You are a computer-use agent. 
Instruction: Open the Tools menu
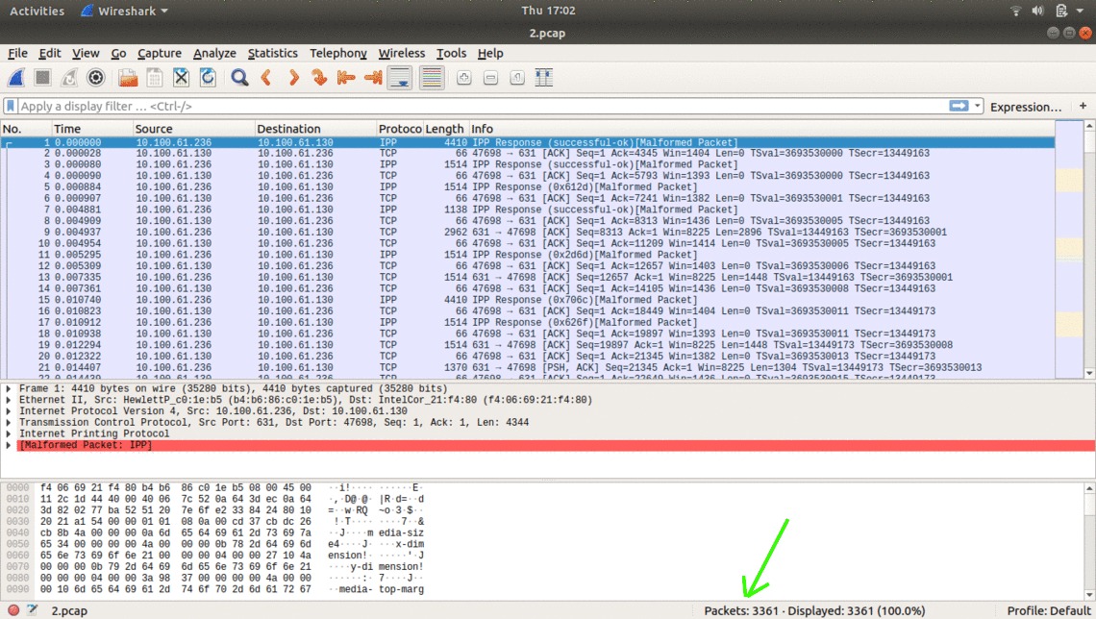tap(452, 53)
